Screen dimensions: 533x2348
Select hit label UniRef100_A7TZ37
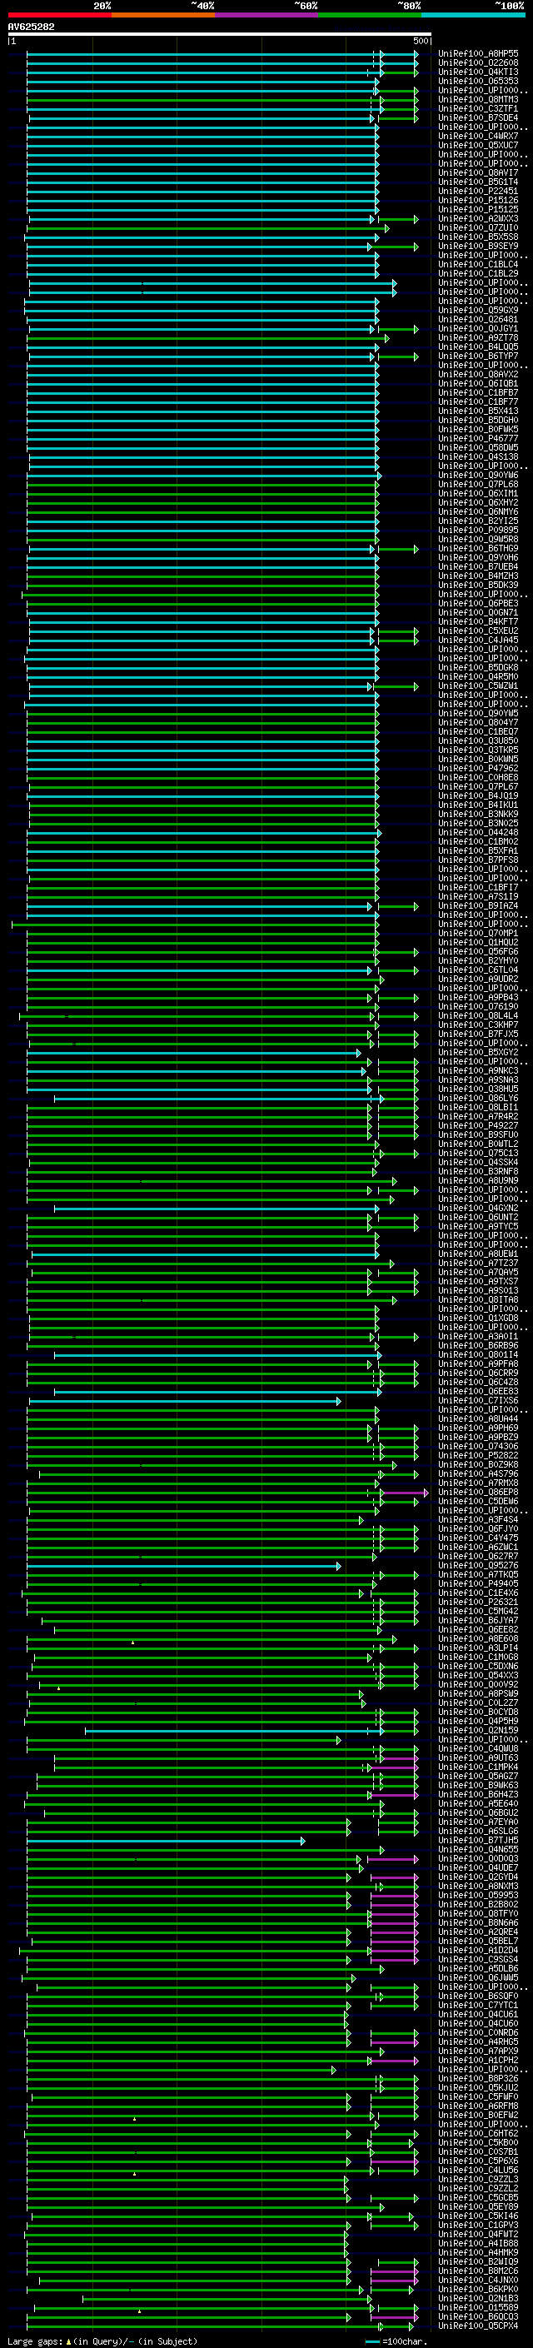478,1263
